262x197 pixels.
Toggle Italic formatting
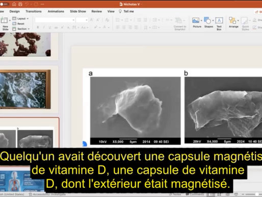(44, 27)
